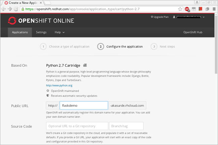This screenshot has width=218, height=145.
Task: Open the user account dropdown
Action: [188, 17]
